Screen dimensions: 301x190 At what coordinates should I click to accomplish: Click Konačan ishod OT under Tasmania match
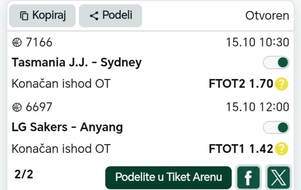61,84
